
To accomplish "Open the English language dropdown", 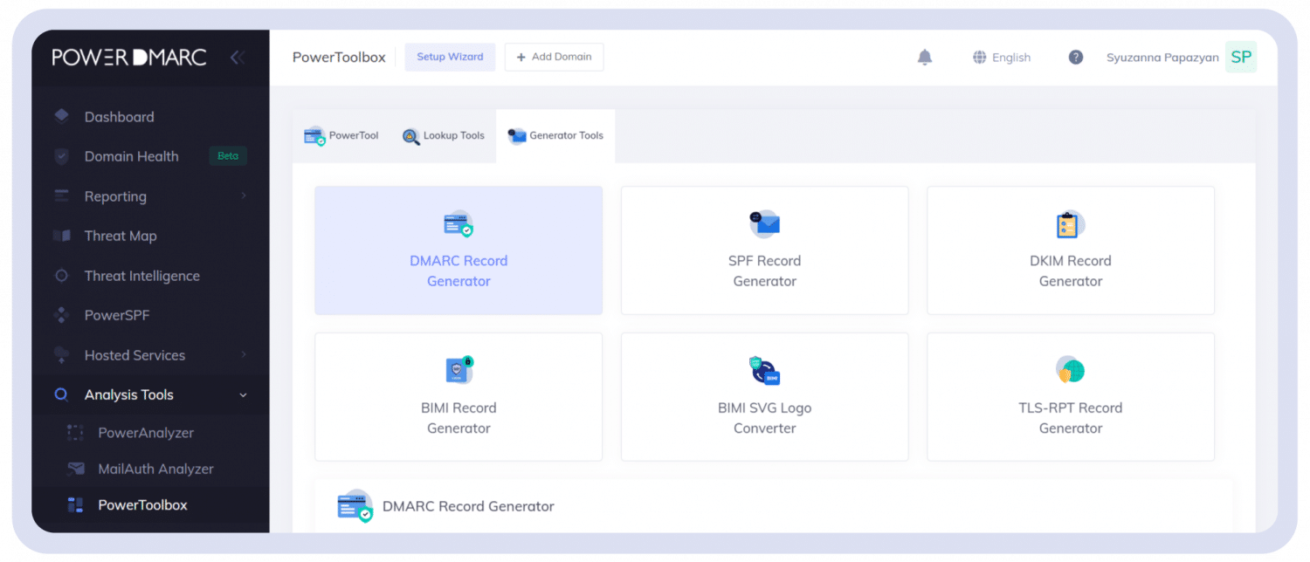I will click(1001, 57).
